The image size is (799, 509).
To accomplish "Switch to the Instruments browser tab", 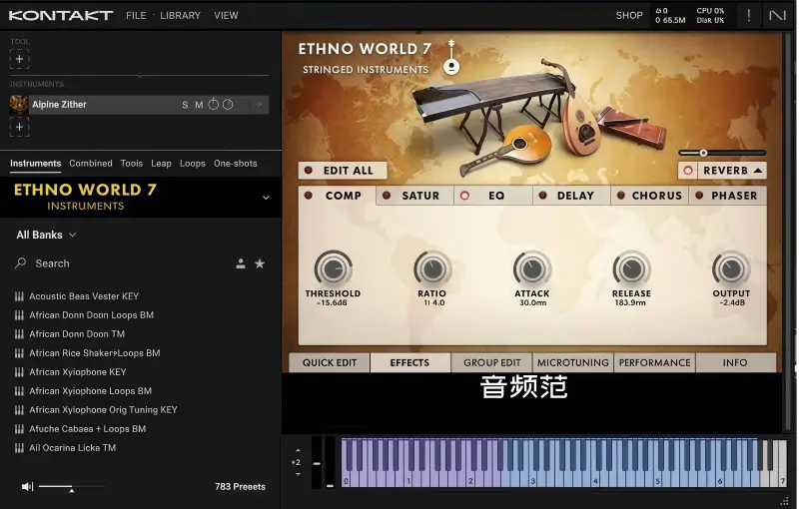I will click(x=35, y=164).
